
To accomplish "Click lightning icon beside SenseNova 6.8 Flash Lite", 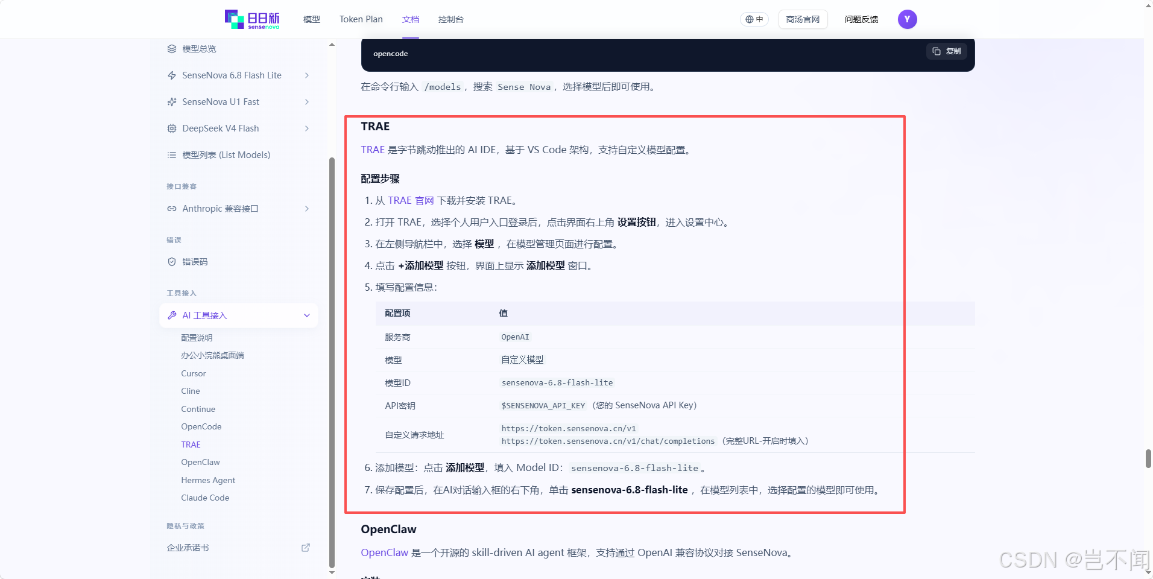I will (172, 75).
